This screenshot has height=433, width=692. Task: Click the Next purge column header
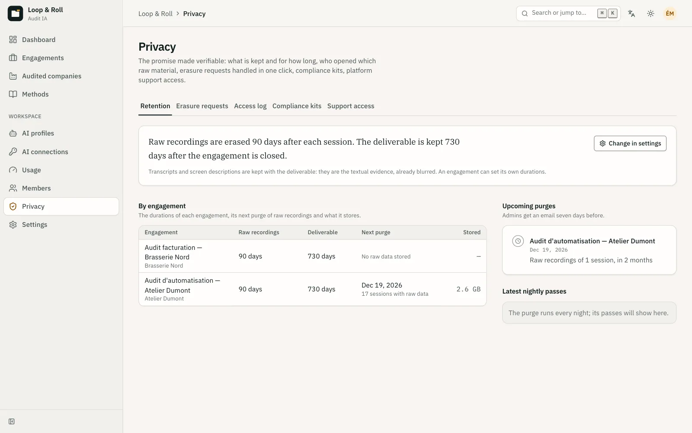(376, 233)
